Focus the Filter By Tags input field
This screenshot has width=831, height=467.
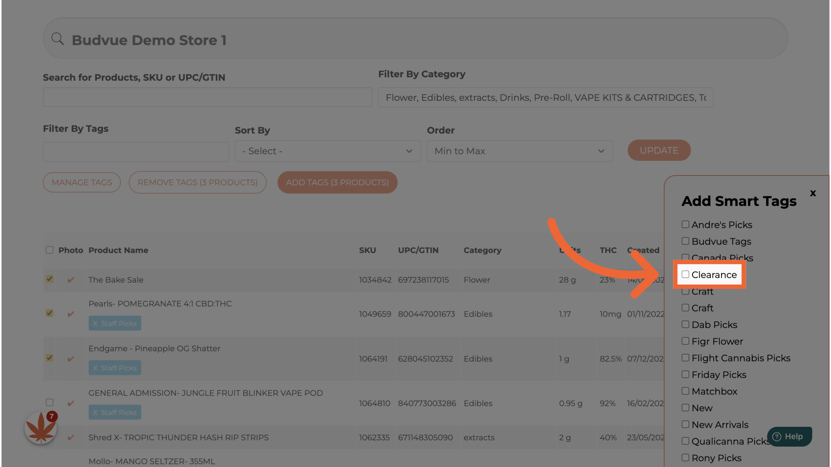(136, 152)
